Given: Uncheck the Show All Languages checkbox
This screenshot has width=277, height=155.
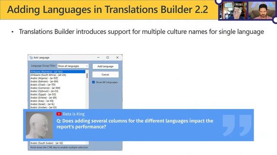Looking at the screenshot, I should [x=93, y=82].
